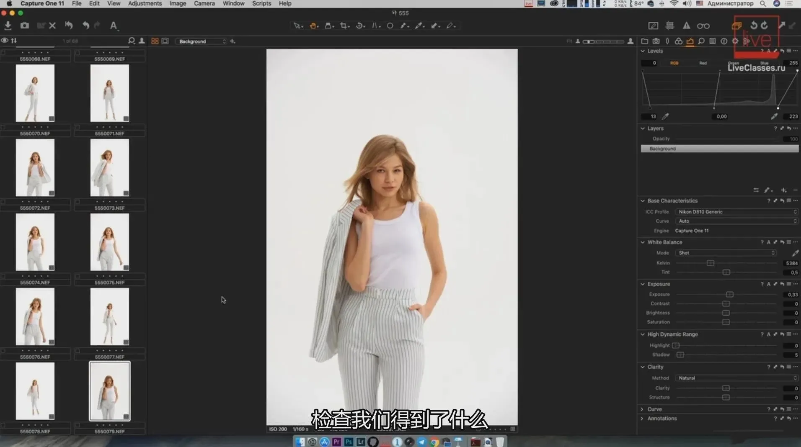801x447 pixels.
Task: Select the Red channel in Levels
Action: tap(703, 63)
